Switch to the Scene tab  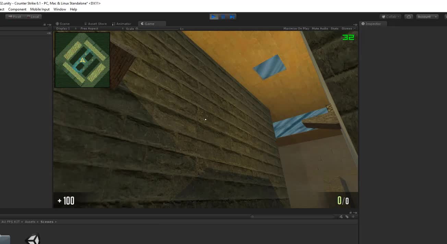pos(63,24)
